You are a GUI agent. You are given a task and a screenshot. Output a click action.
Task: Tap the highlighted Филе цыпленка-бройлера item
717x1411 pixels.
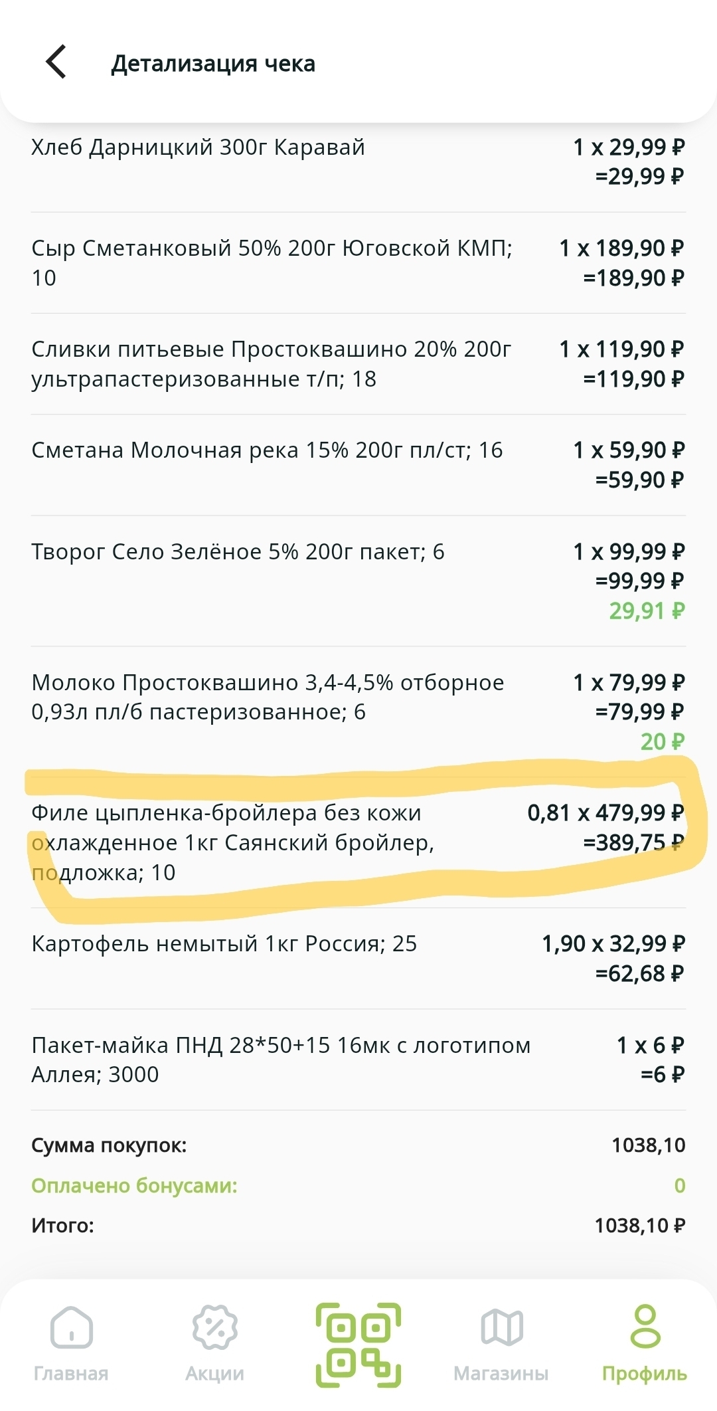tap(232, 842)
